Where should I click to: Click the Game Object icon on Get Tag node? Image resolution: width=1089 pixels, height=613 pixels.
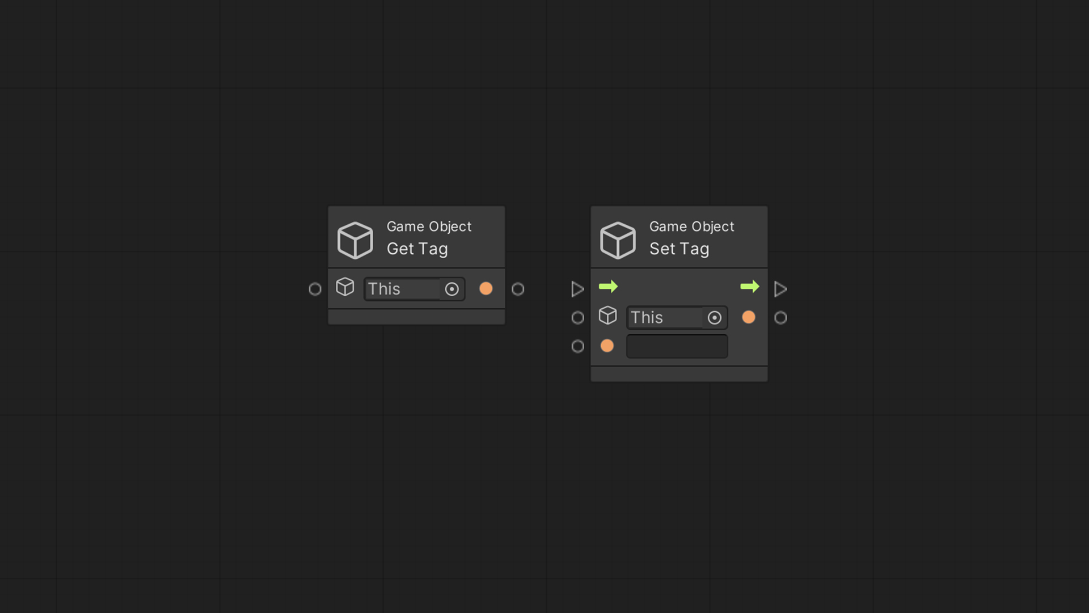[354, 238]
